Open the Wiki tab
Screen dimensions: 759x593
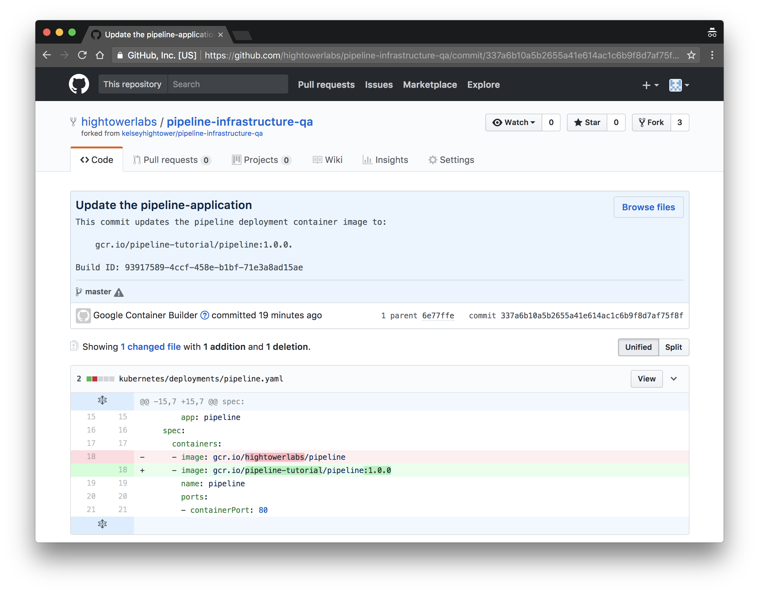327,160
